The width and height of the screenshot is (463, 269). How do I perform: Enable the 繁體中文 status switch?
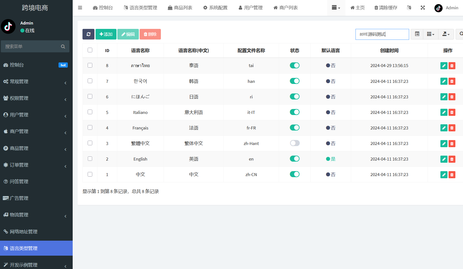click(295, 143)
